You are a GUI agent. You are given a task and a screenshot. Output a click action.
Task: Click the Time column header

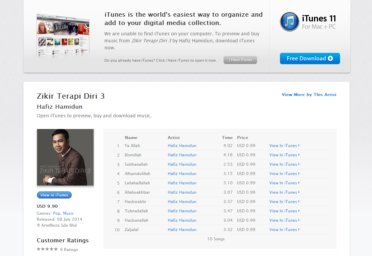click(227, 137)
